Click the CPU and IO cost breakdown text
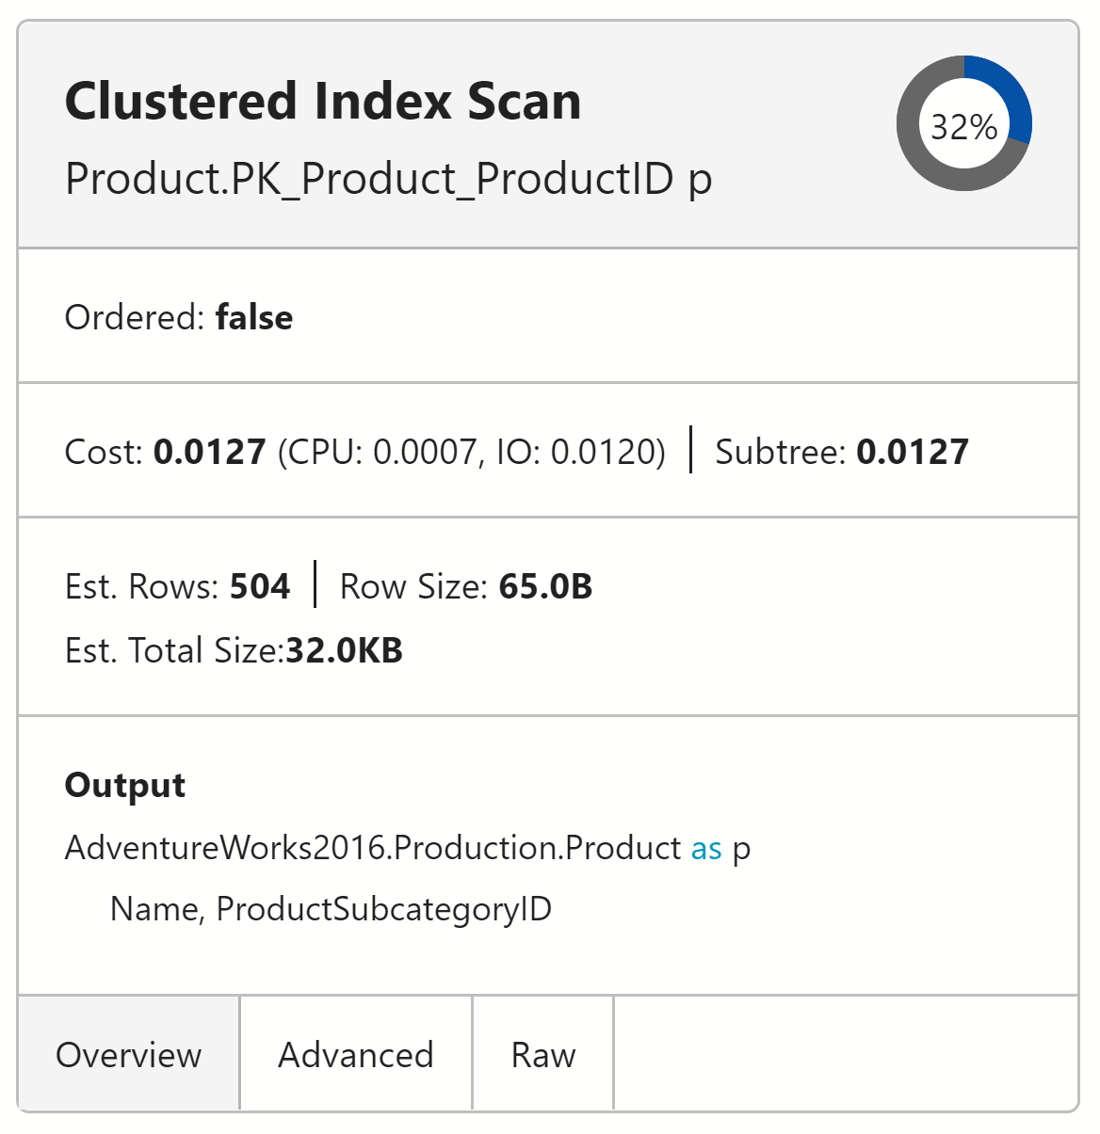This screenshot has width=1100, height=1134. coord(472,452)
